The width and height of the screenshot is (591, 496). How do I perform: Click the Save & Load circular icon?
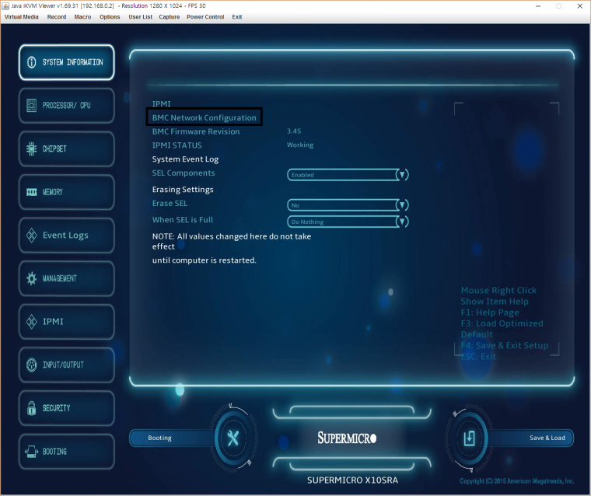click(469, 438)
